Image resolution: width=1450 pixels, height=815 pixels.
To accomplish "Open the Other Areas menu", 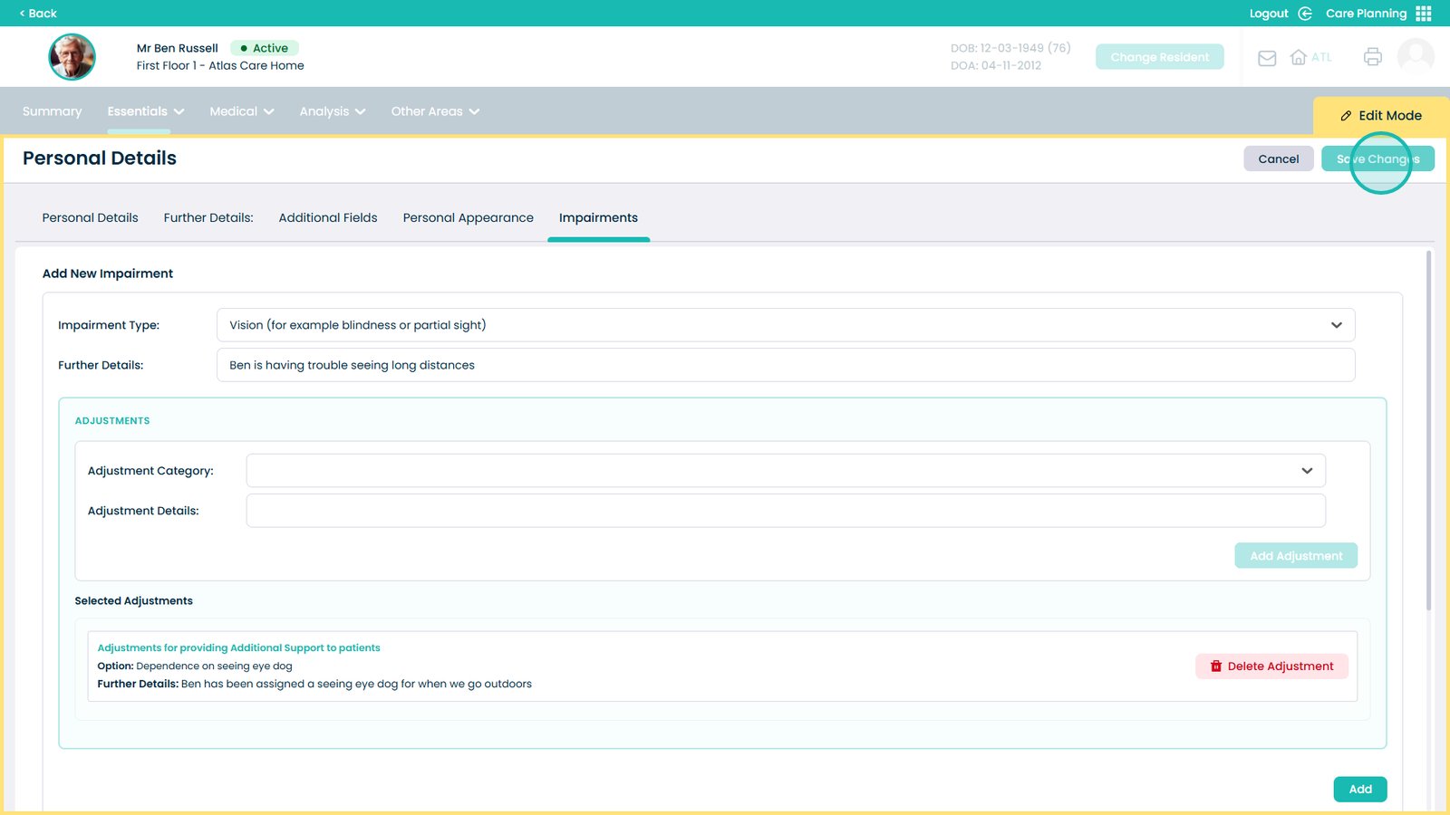I will (x=435, y=111).
